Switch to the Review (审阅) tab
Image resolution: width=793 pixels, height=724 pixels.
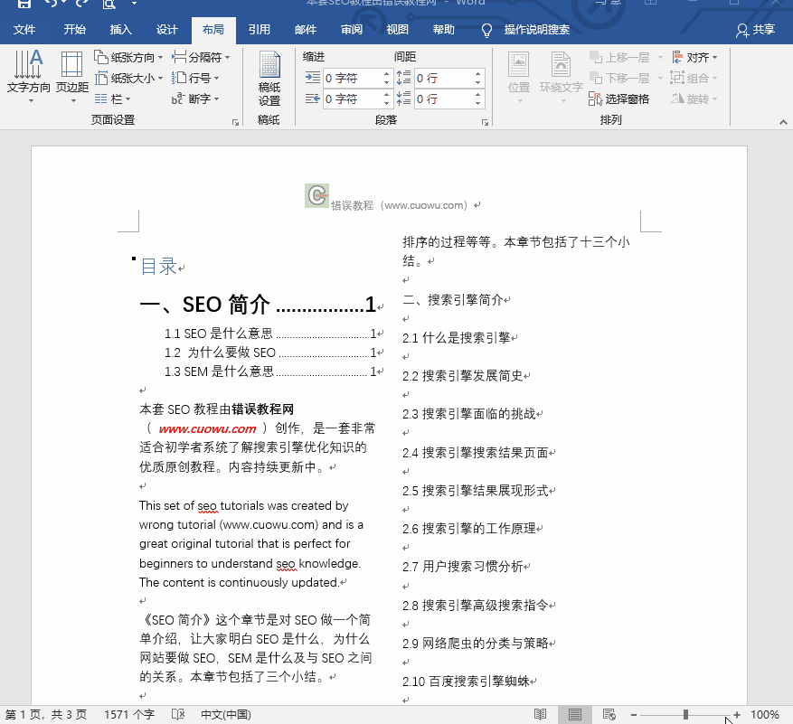pos(351,29)
